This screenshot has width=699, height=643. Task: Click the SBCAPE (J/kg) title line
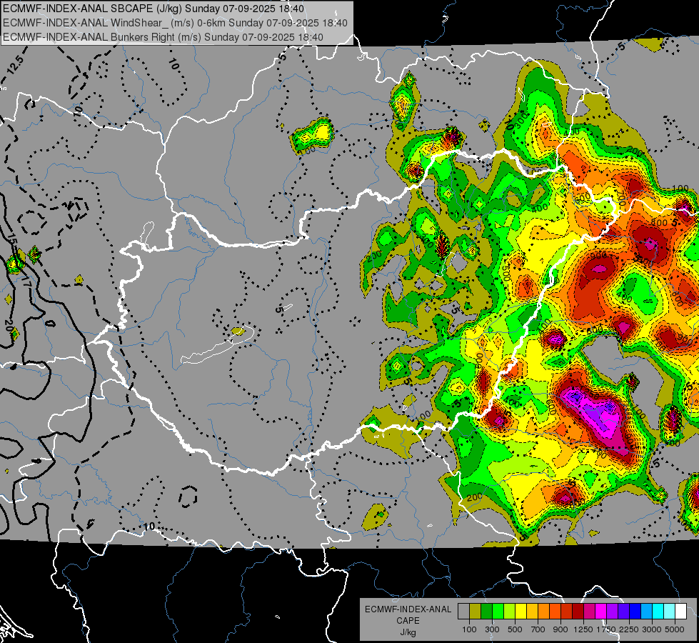coord(154,9)
